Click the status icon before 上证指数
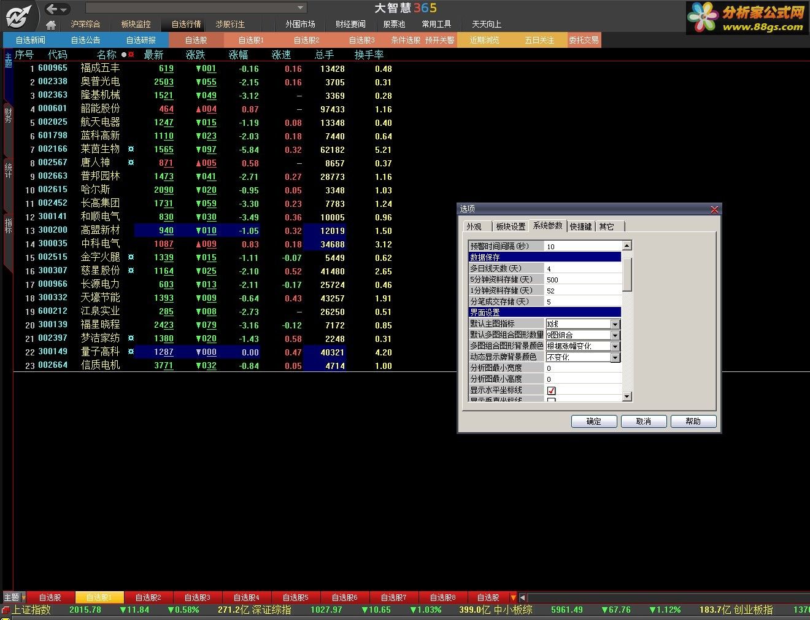 coord(6,610)
